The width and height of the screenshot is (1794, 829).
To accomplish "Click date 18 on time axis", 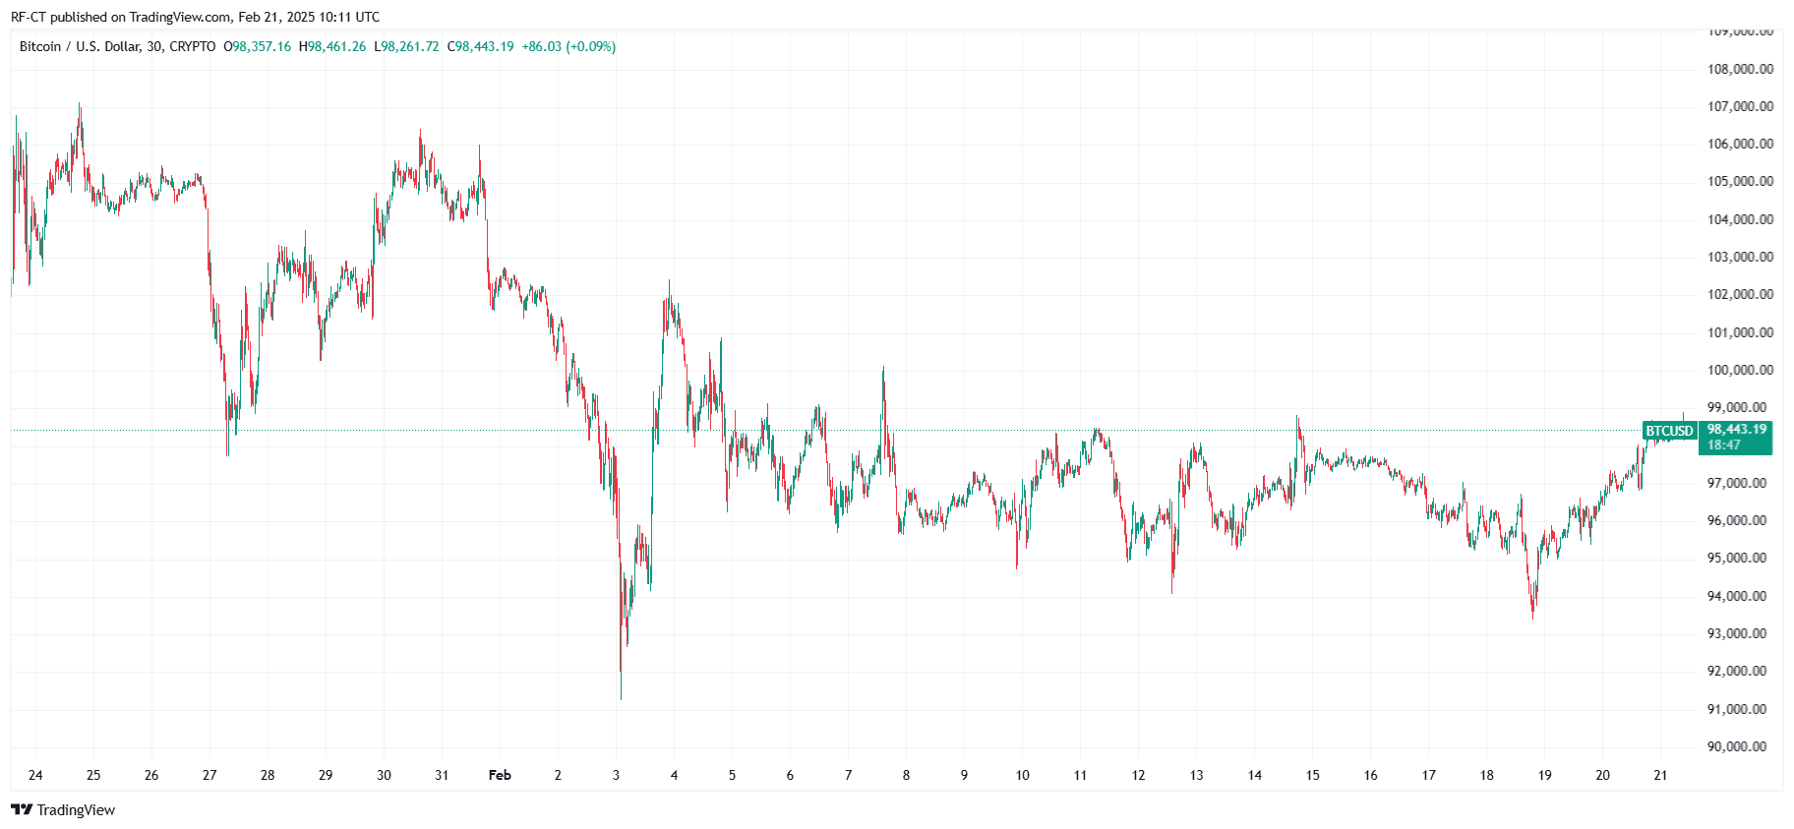I will pyautogui.click(x=1487, y=775).
